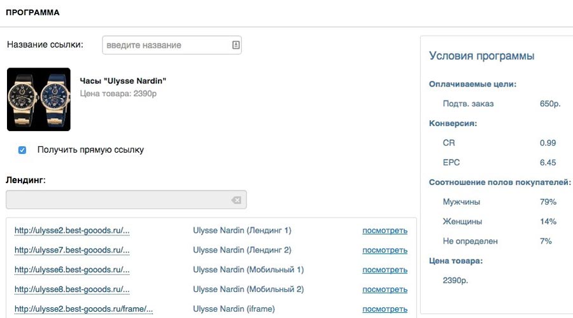This screenshot has height=318, width=573.
Task: Focus the "введите название" input field
Action: [x=172, y=45]
